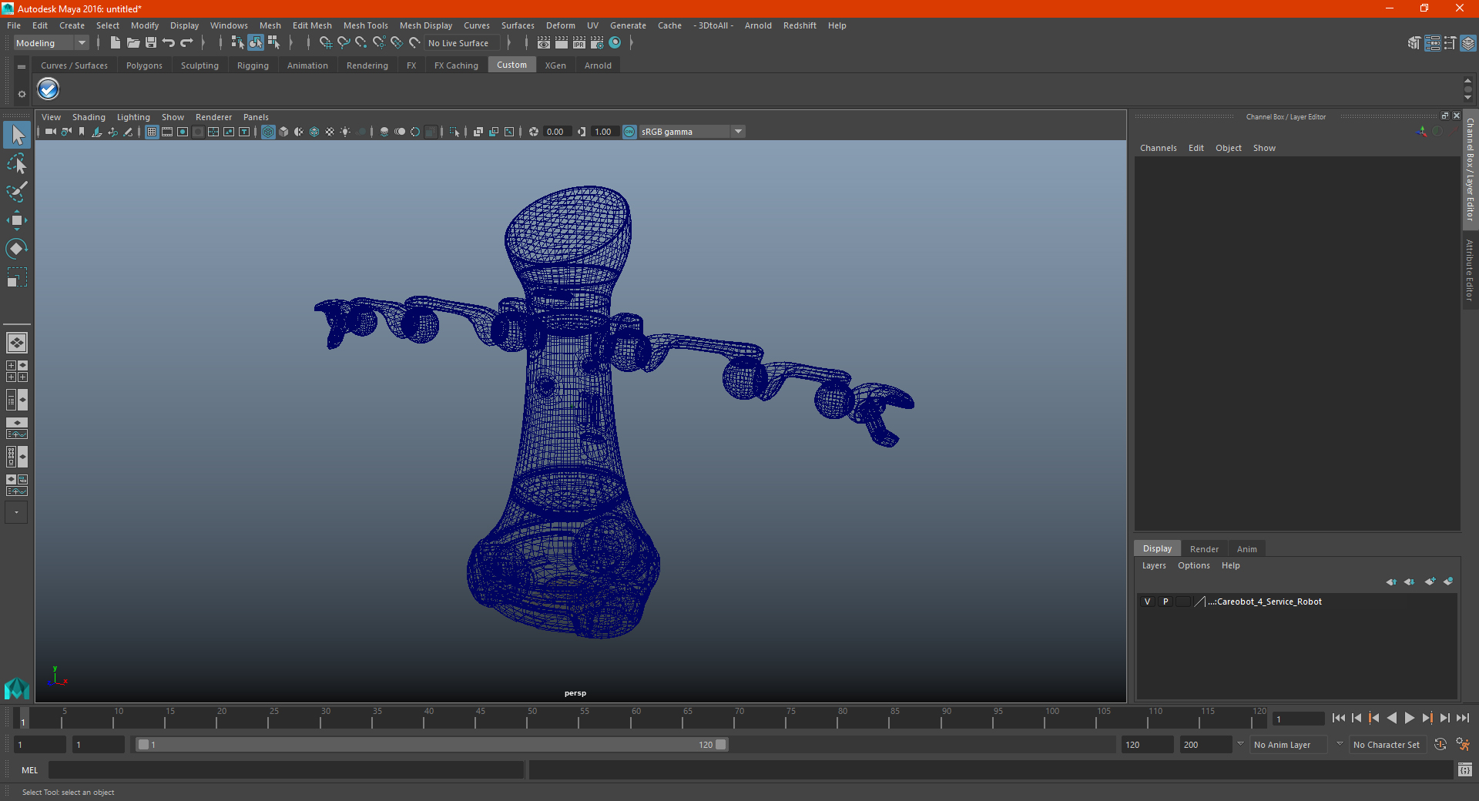Choose the Scale tool
The image size is (1479, 801).
coord(17,276)
